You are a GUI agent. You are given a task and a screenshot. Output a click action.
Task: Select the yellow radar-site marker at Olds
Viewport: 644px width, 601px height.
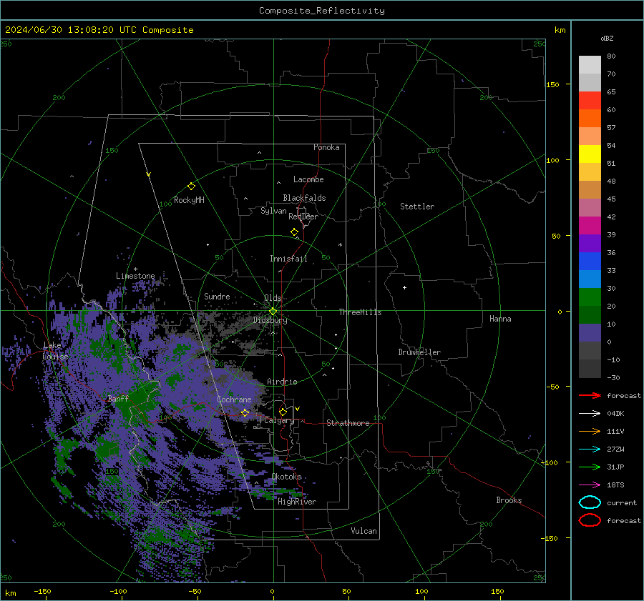pos(273,312)
